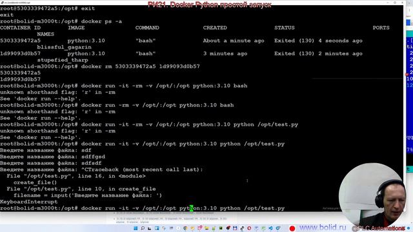
Task: Click the PORTS column header
Action: click(x=381, y=28)
